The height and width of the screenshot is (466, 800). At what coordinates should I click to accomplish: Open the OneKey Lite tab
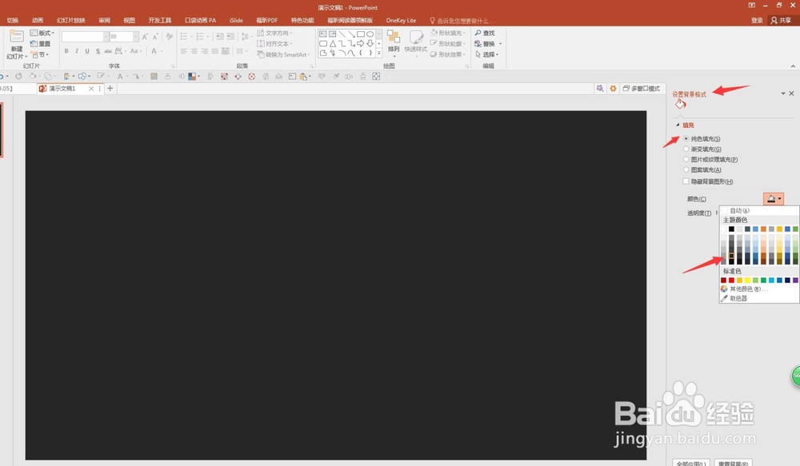tap(401, 21)
